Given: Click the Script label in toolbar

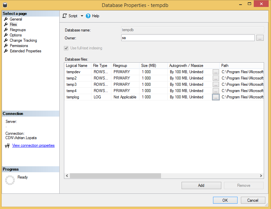Looking at the screenshot, I should (x=73, y=16).
